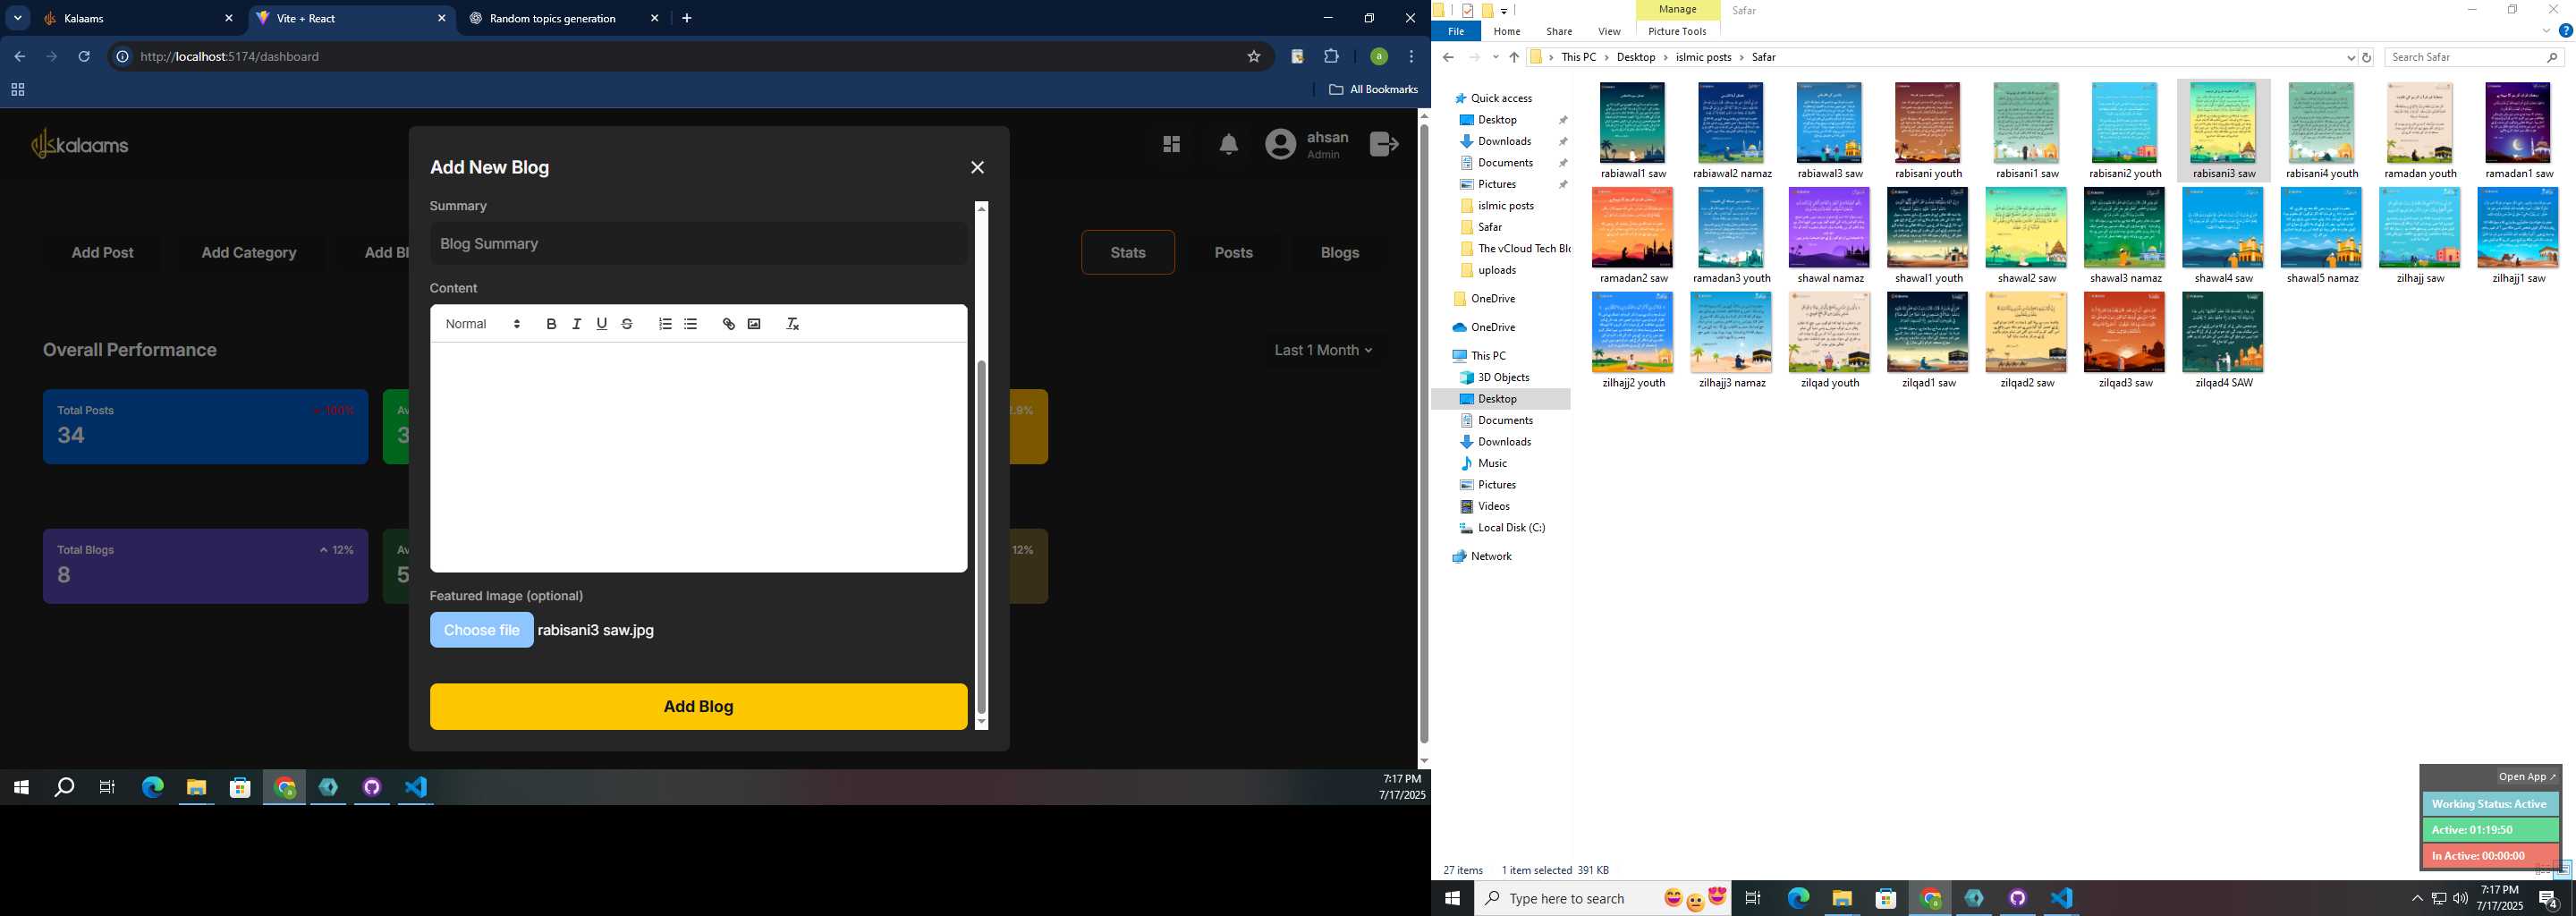The image size is (2576, 916).
Task: Refresh the Safar folder view
Action: (x=2366, y=58)
